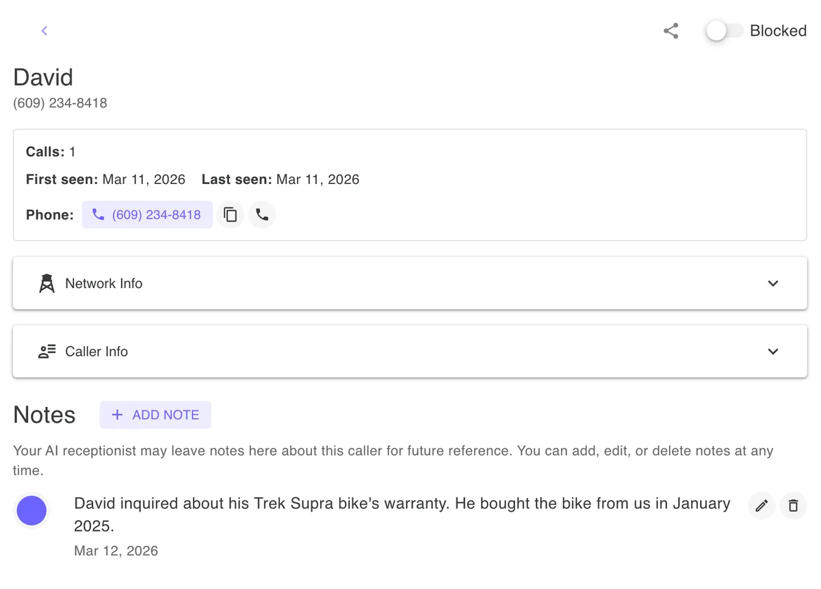
Task: Edit the note with the pencil icon
Action: pos(761,506)
